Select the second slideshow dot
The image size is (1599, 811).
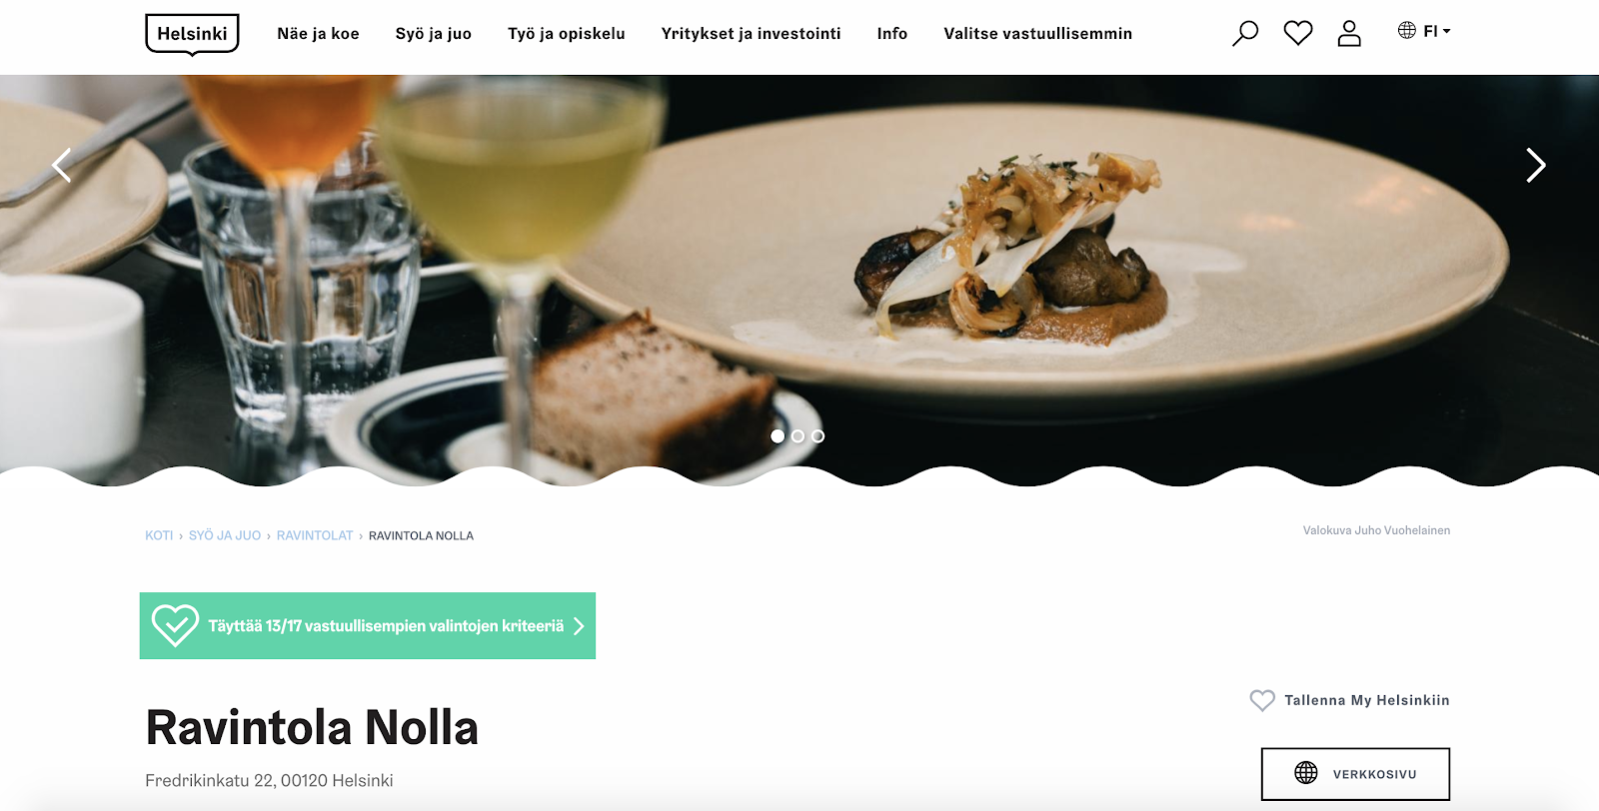pyautogui.click(x=798, y=436)
